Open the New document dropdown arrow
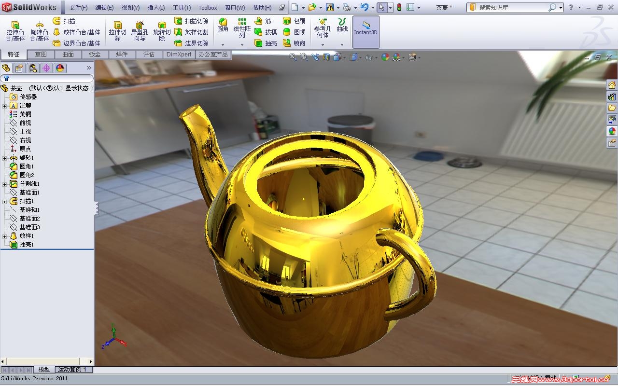The width and height of the screenshot is (618, 386). point(303,8)
